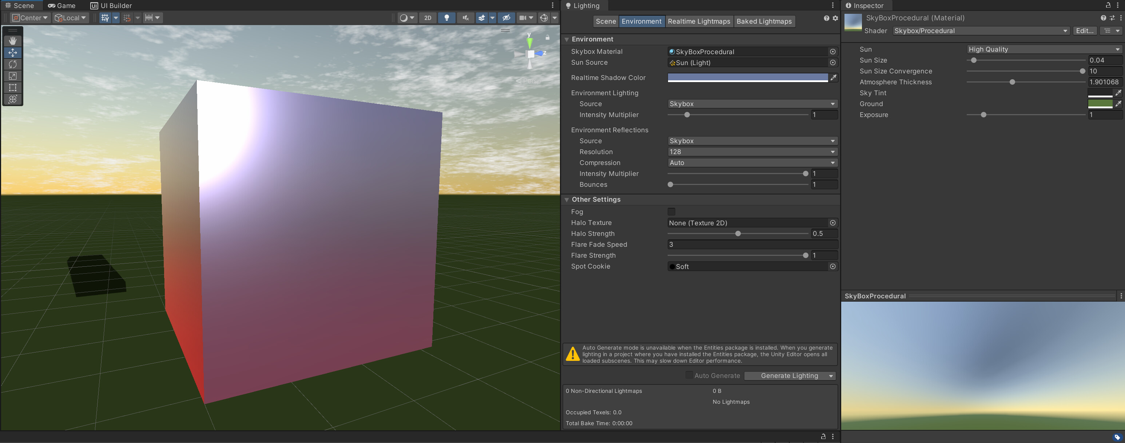Screen dimensions: 1125x443
Task: Click the shader Edit button
Action: (1084, 31)
